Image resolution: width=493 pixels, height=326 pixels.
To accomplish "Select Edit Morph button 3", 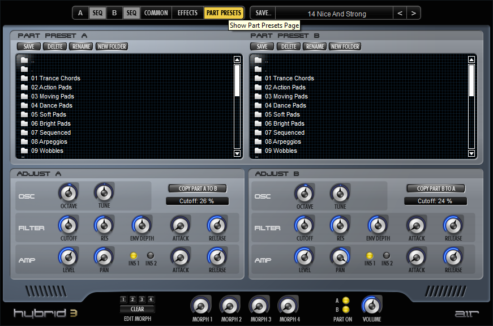I will pyautogui.click(x=142, y=299).
